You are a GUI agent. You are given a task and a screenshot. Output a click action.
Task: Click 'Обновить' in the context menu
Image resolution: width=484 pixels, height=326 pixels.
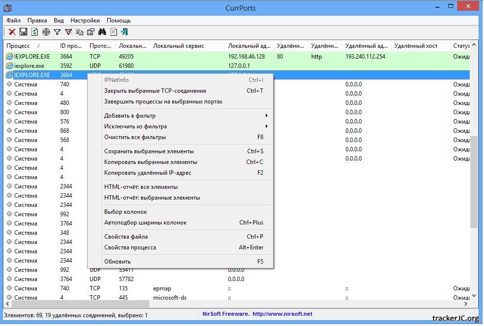pos(117,262)
